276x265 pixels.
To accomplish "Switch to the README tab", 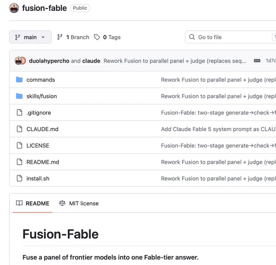I will [32, 203].
